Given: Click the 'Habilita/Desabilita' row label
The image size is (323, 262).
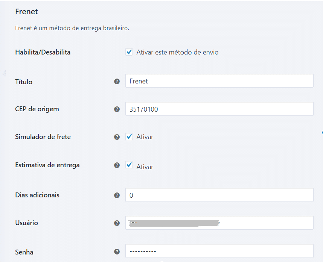Looking at the screenshot, I should [x=43, y=52].
